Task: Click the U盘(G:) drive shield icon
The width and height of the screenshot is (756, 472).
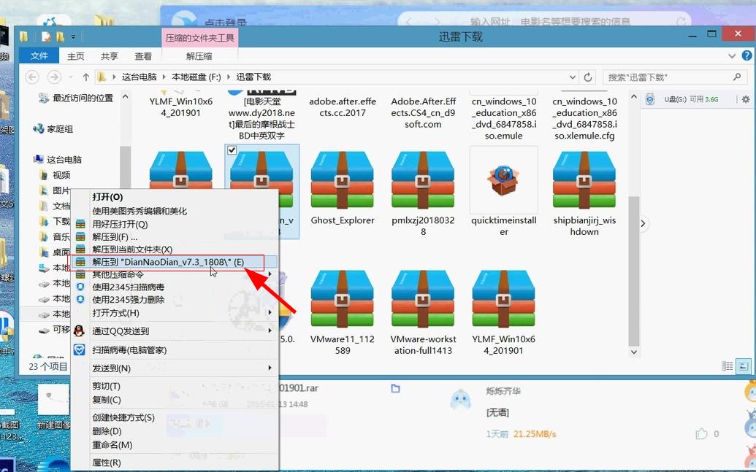Action: tap(649, 98)
